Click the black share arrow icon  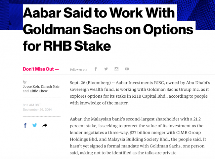pos(45,125)
